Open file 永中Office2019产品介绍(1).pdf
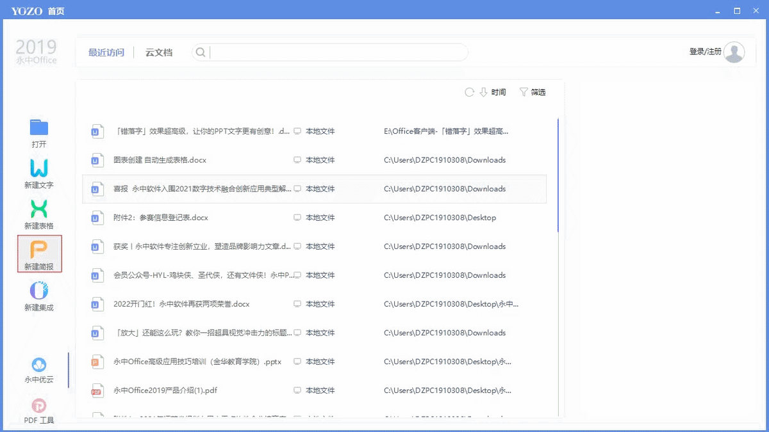The width and height of the screenshot is (769, 432). [x=165, y=390]
